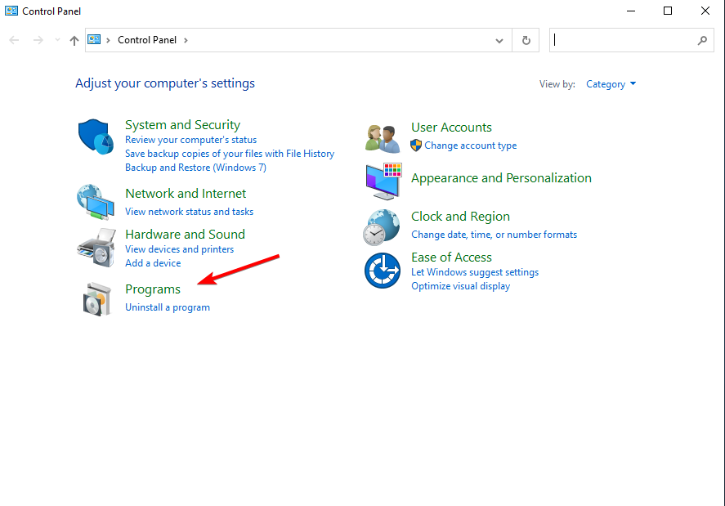Open the Programs category heading
The image size is (725, 506).
[x=153, y=289]
